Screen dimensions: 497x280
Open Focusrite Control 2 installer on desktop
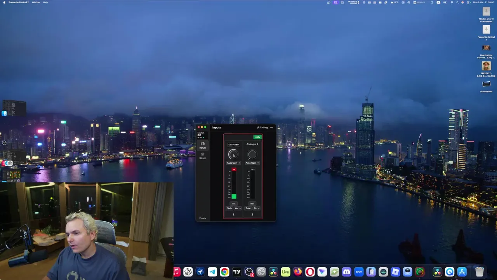(x=486, y=32)
